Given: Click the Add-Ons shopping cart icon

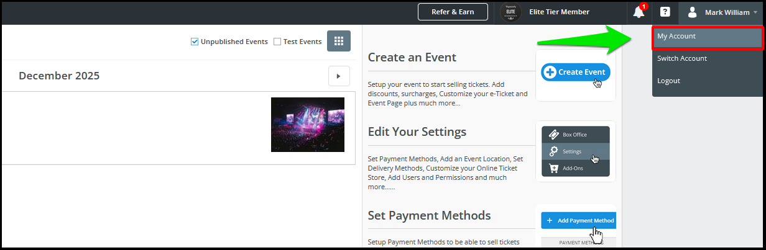Looking at the screenshot, I should (553, 168).
